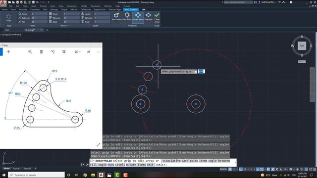Click the Photos rotate icon

point(53,52)
